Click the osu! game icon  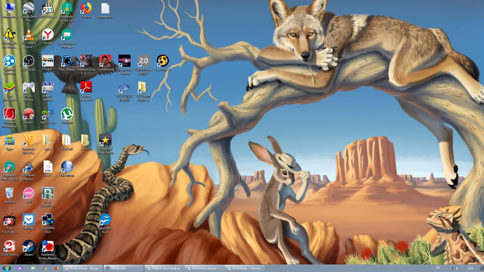(x=29, y=195)
